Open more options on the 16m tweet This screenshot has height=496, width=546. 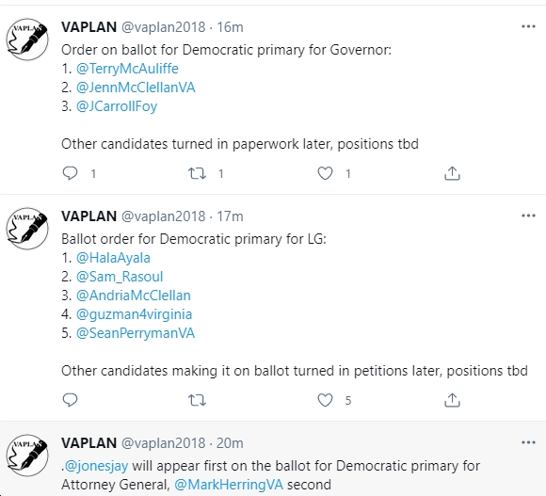point(528,26)
